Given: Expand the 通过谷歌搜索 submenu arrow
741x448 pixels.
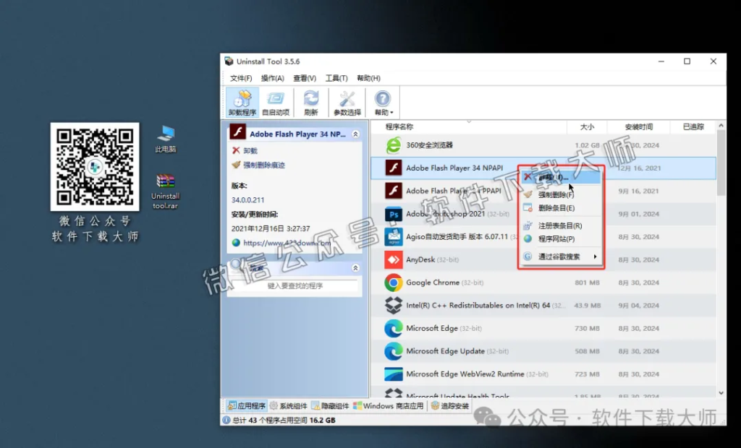Looking at the screenshot, I should [x=596, y=255].
